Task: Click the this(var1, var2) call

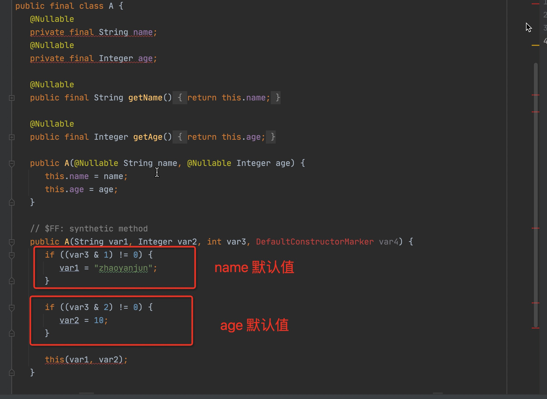Action: [86, 360]
